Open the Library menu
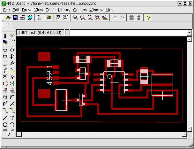 point(64,10)
